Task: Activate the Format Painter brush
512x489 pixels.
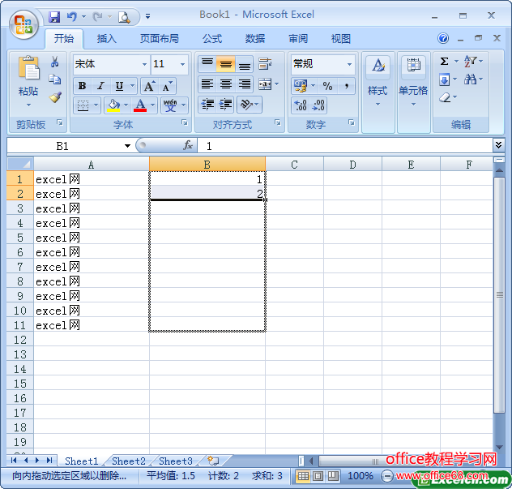Action: (x=55, y=97)
